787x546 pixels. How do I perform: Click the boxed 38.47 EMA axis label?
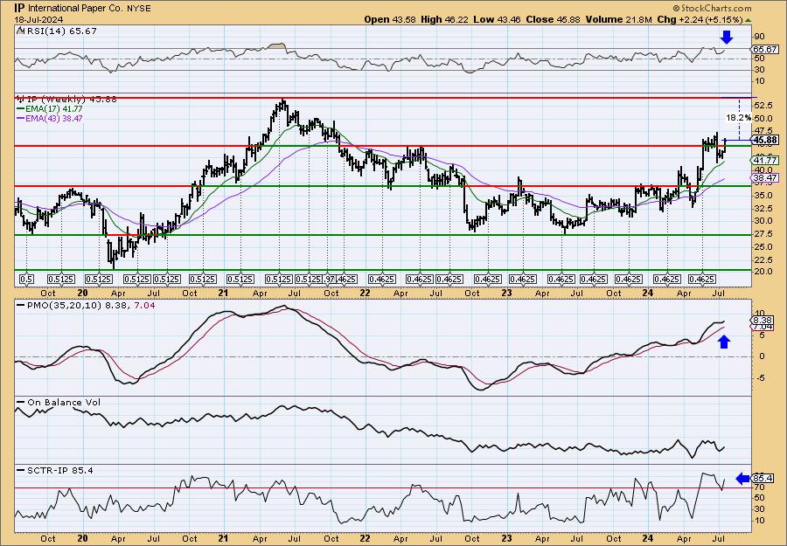(x=765, y=178)
